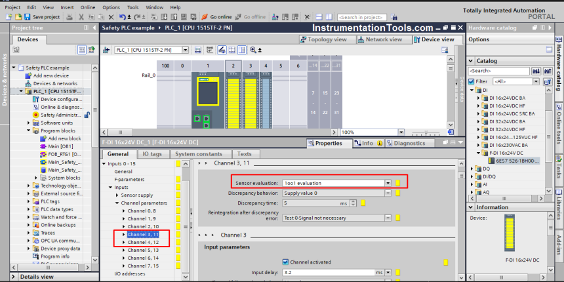Image resolution: width=564 pixels, height=282 pixels.
Task: Open the Online menu
Action: (88, 7)
